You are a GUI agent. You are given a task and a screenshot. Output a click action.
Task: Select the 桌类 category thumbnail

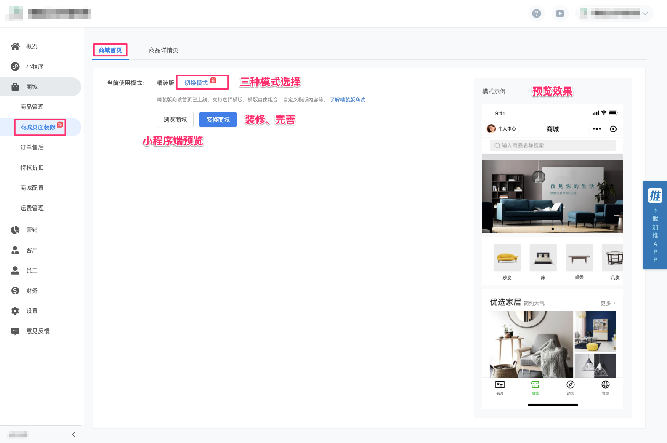(x=579, y=258)
